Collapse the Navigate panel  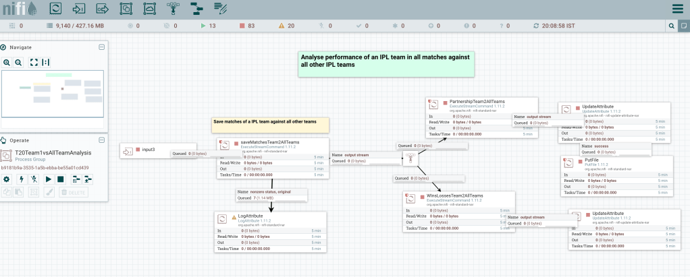coord(101,47)
